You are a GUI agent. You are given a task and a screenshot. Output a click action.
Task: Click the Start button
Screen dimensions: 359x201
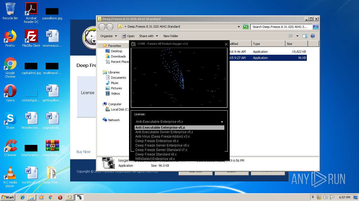8,197
